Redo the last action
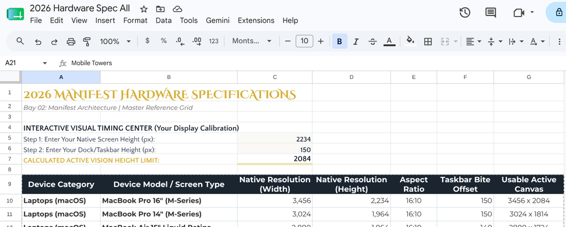 pyautogui.click(x=54, y=41)
